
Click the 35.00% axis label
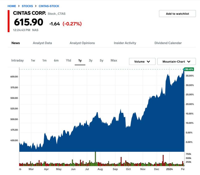click(190, 76)
